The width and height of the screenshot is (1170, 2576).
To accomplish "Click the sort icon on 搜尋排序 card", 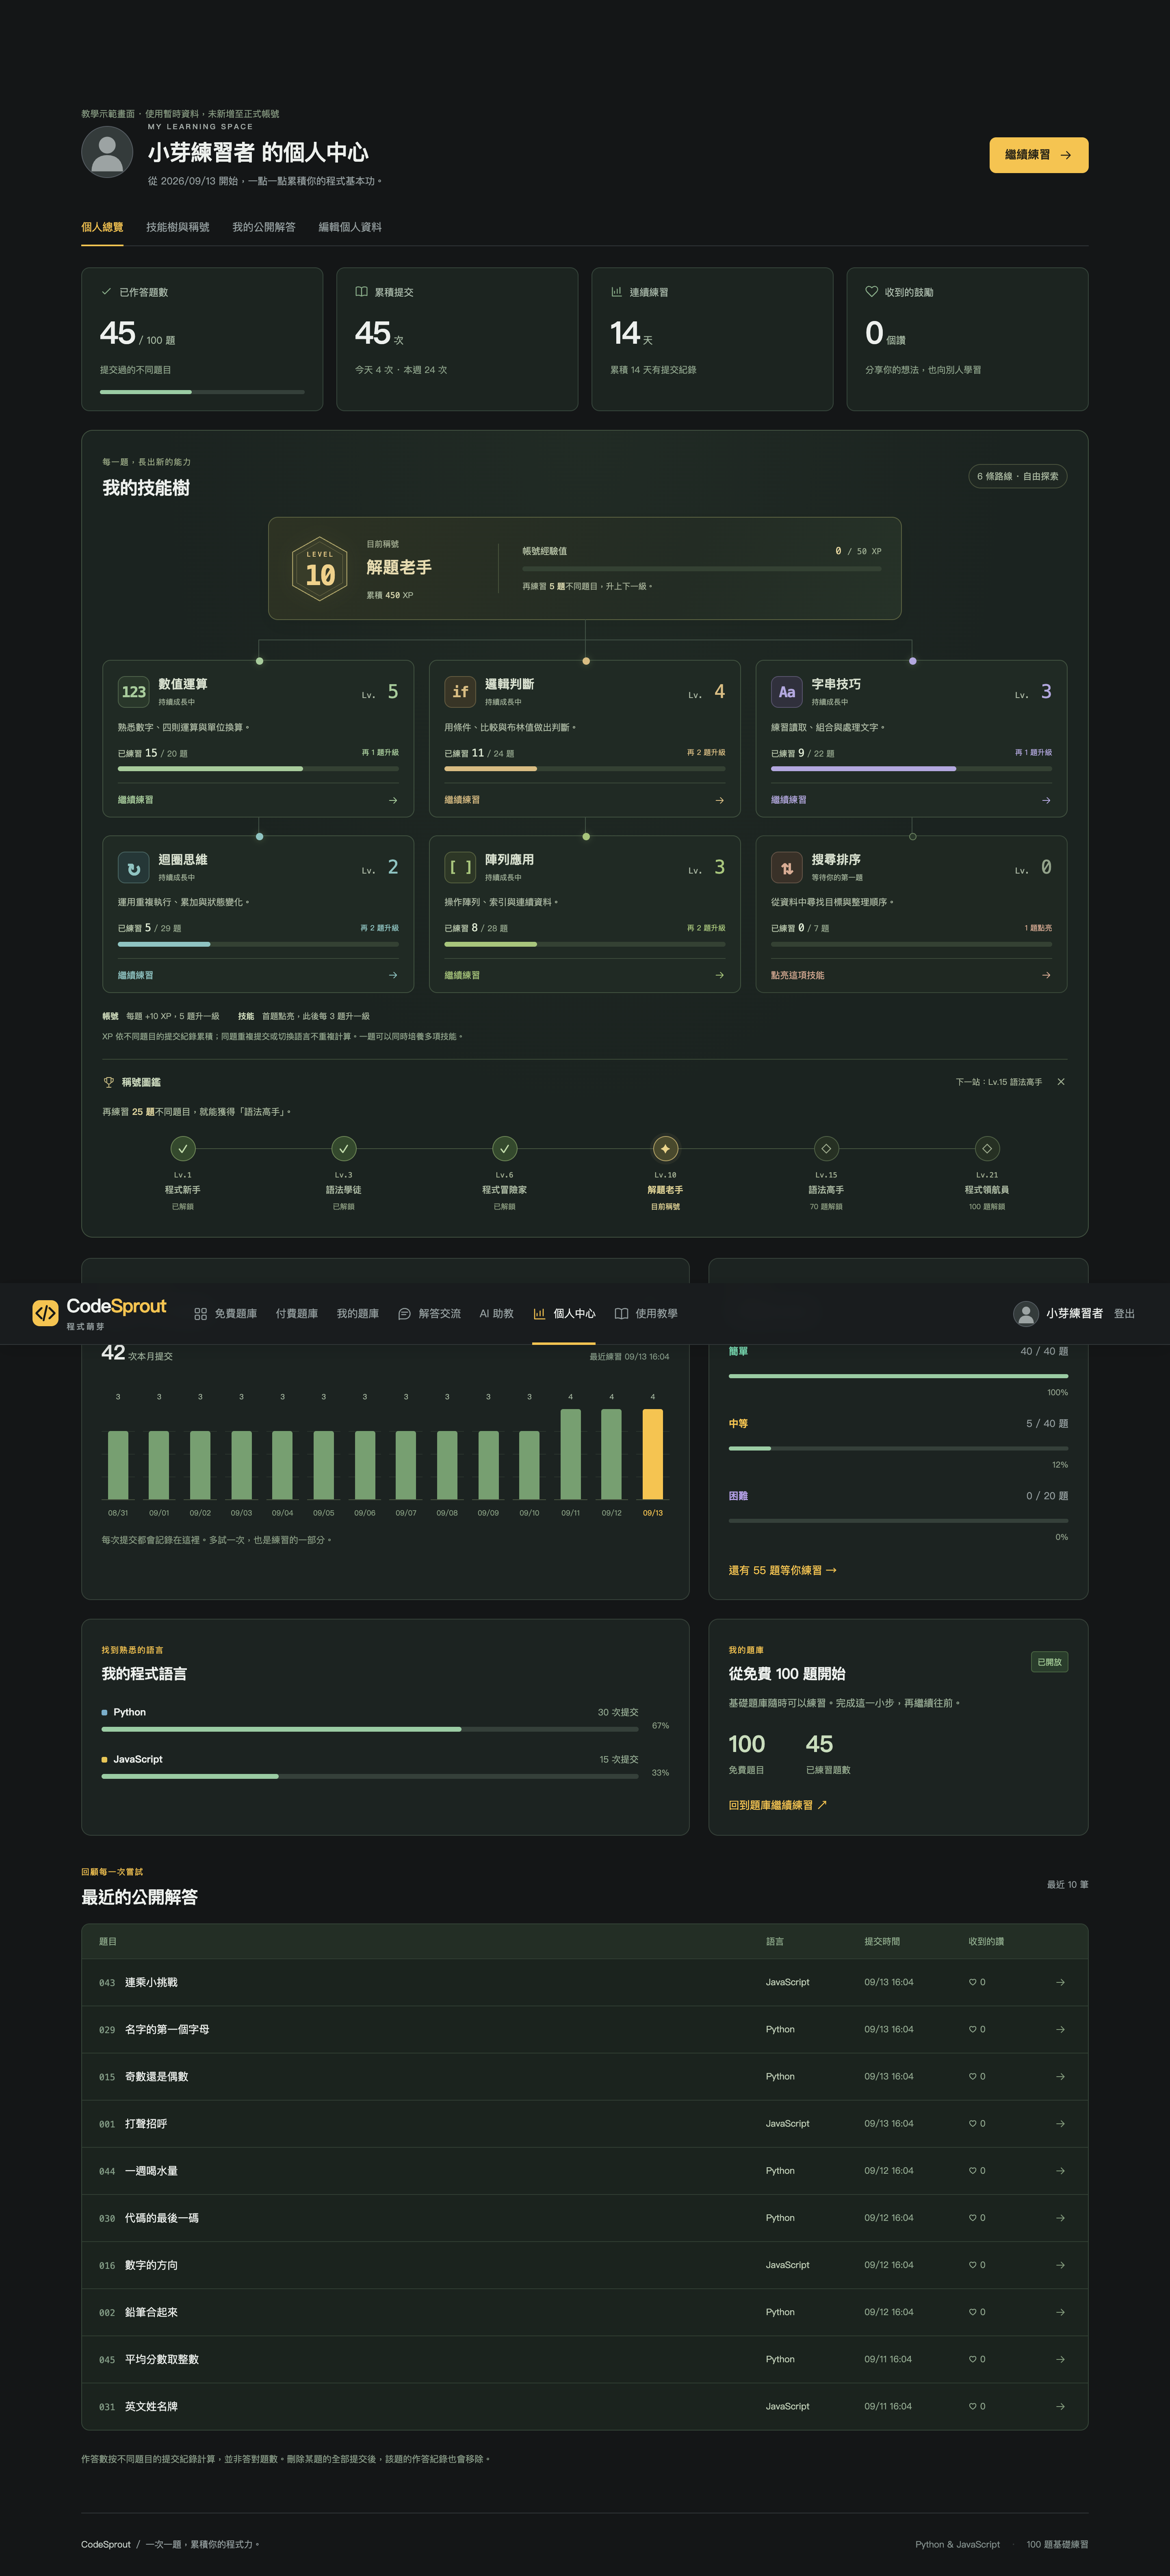I will point(787,867).
